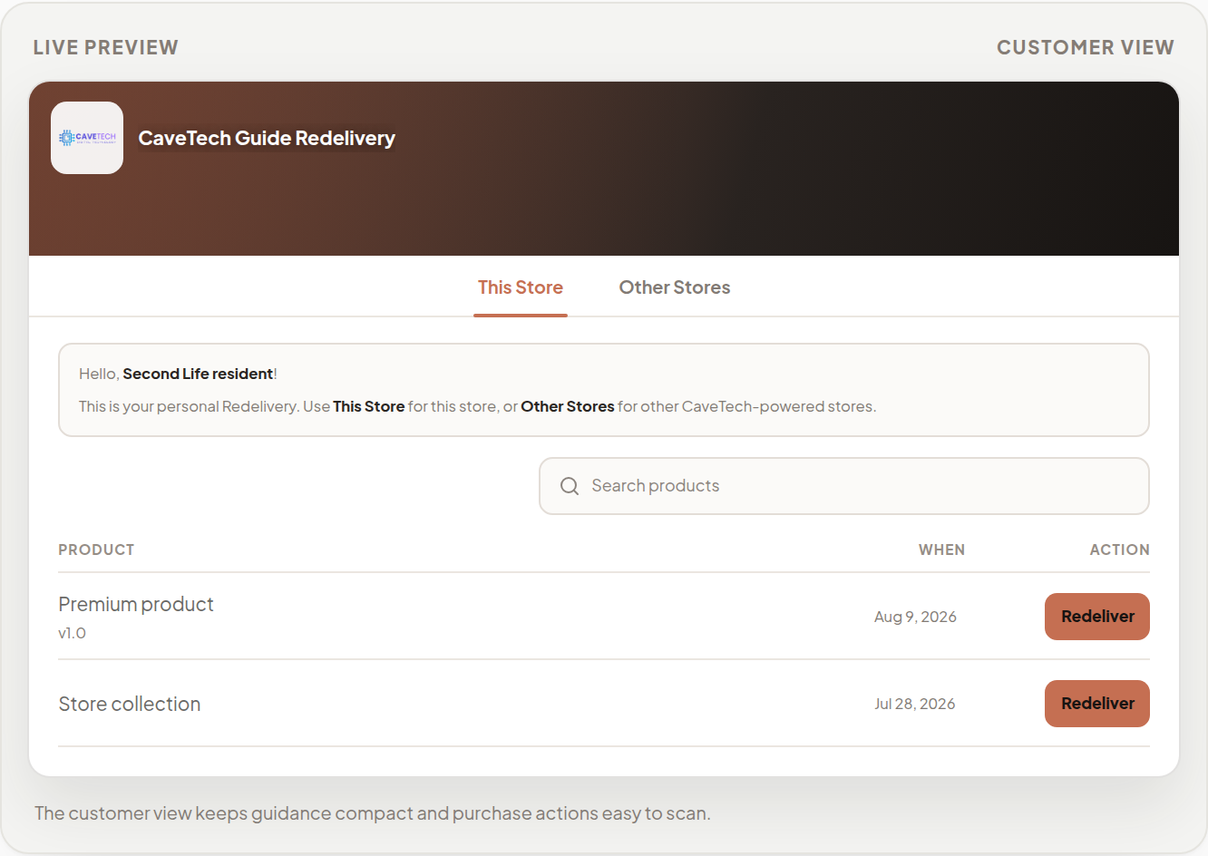Click bold This Store text in greeting
Viewport: 1208px width, 856px height.
coord(369,406)
